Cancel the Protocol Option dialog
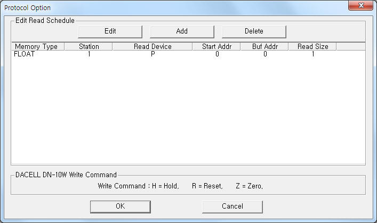The image size is (377, 223). pyautogui.click(x=232, y=207)
